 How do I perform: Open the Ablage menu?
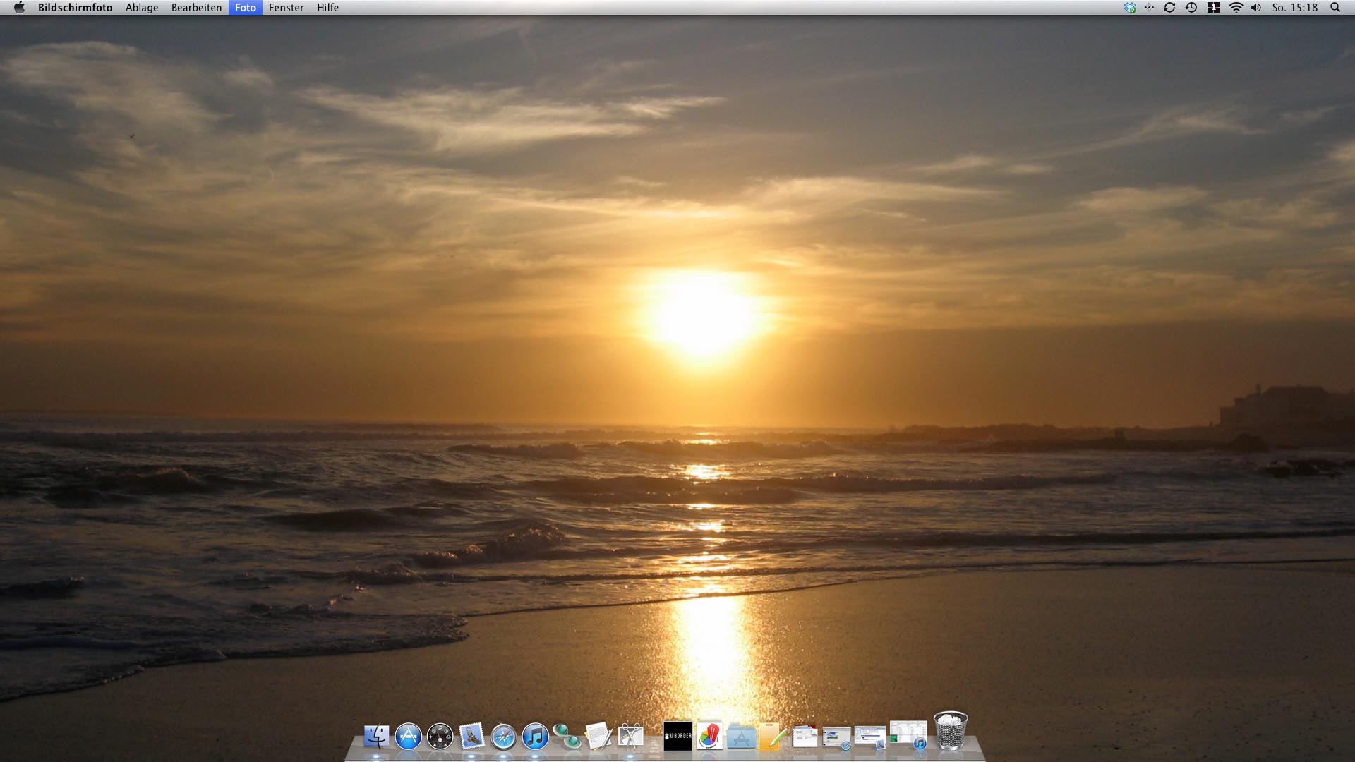[x=142, y=8]
